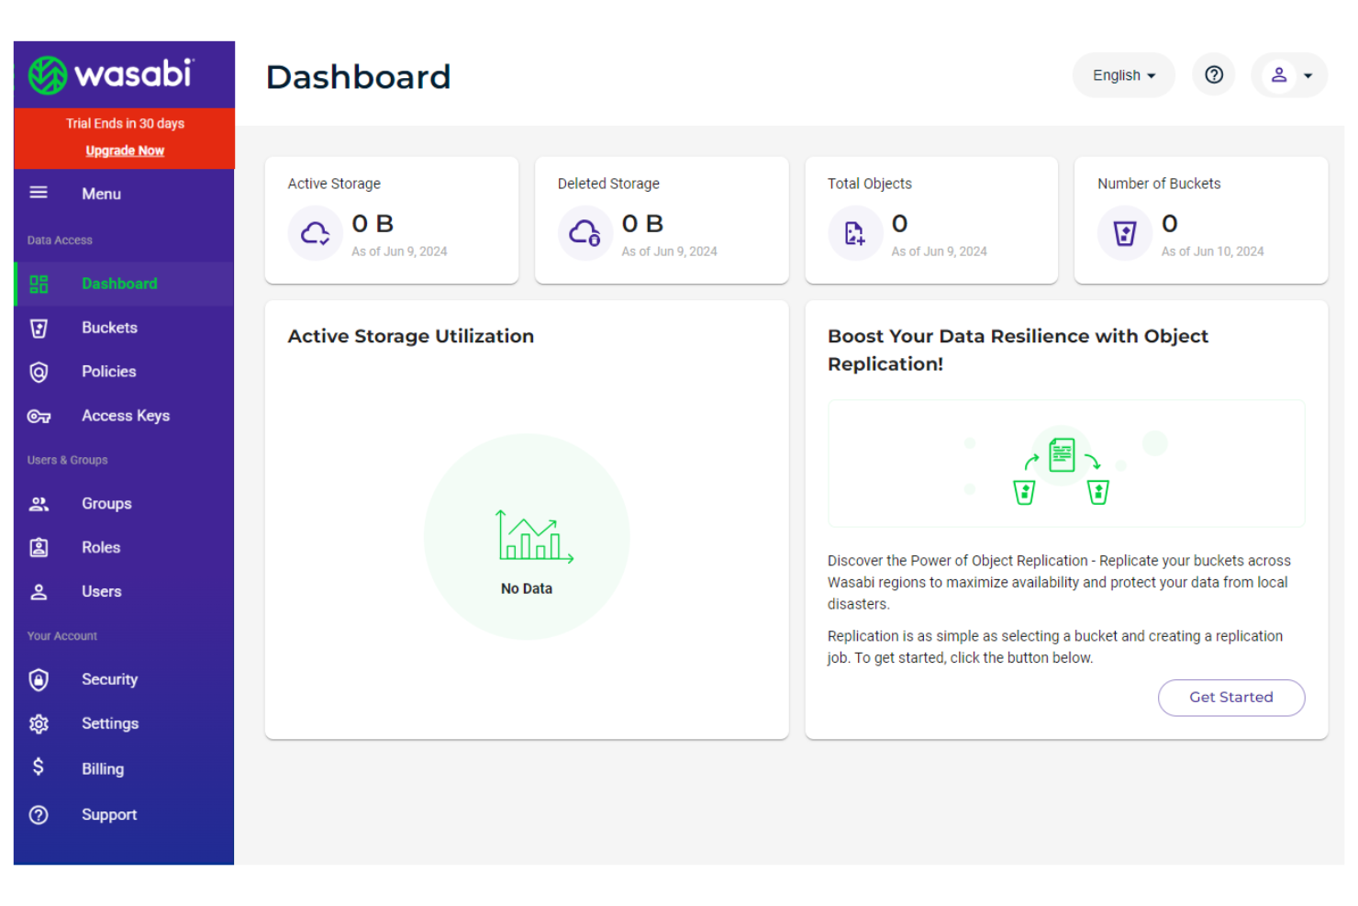This screenshot has width=1358, height=906.
Task: Click the No Data chart icon
Action: click(534, 536)
